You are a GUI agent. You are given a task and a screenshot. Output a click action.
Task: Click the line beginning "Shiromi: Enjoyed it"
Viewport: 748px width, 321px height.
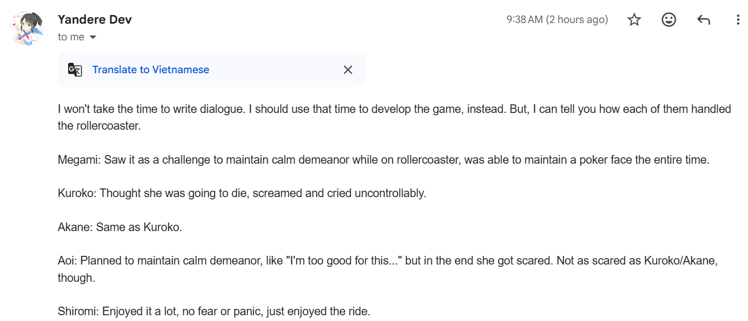point(214,312)
